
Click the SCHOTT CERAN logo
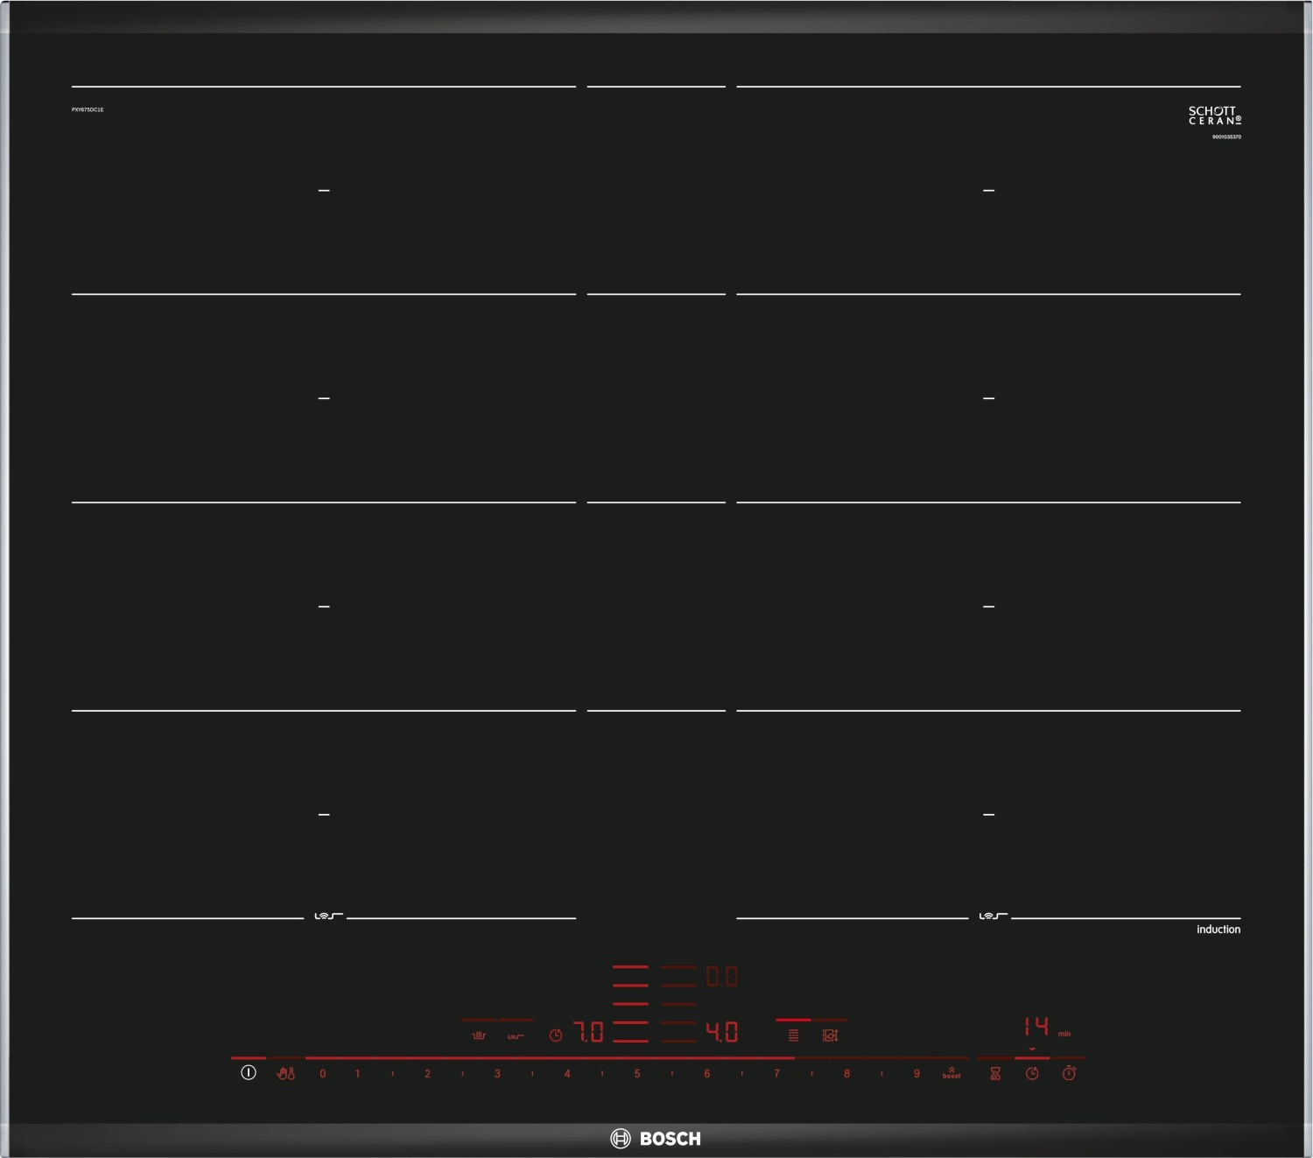[x=1214, y=116]
